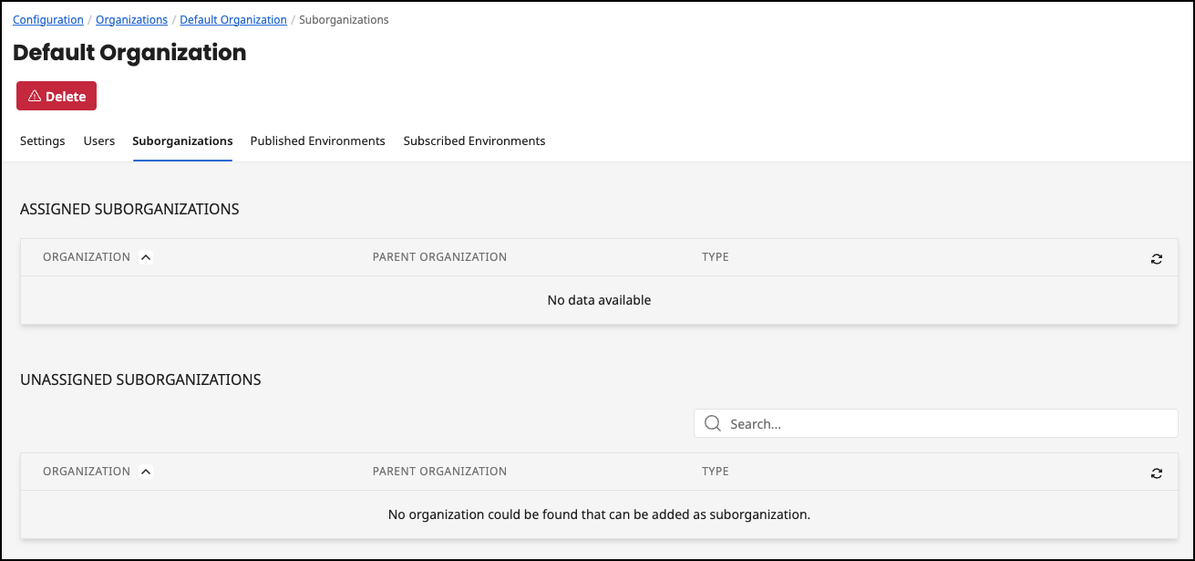Viewport: 1195px width, 561px height.
Task: Refresh the Unassigned Suborganizations table
Action: click(x=1156, y=473)
